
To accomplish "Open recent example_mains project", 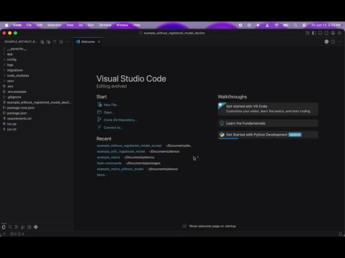I will click(x=108, y=157).
